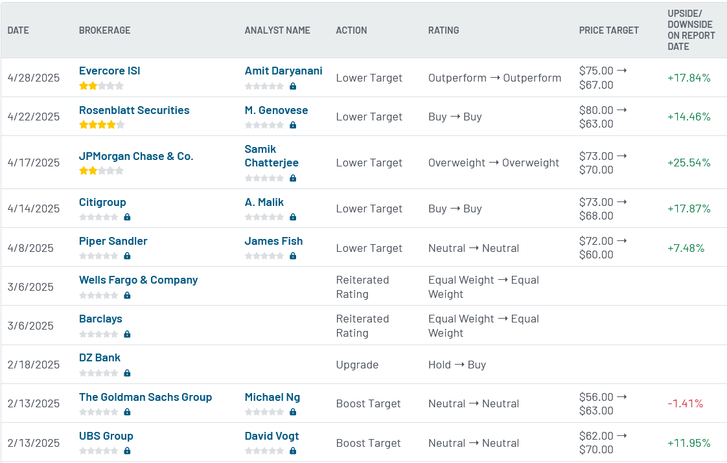The height and width of the screenshot is (463, 727).
Task: Select the +25.54% upside value
Action: (689, 163)
